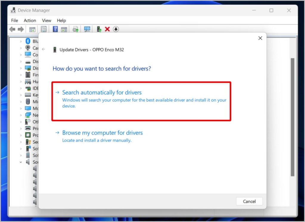Maximize the Device Manager window
Viewport: 305px width, 222px height.
(x=271, y=10)
